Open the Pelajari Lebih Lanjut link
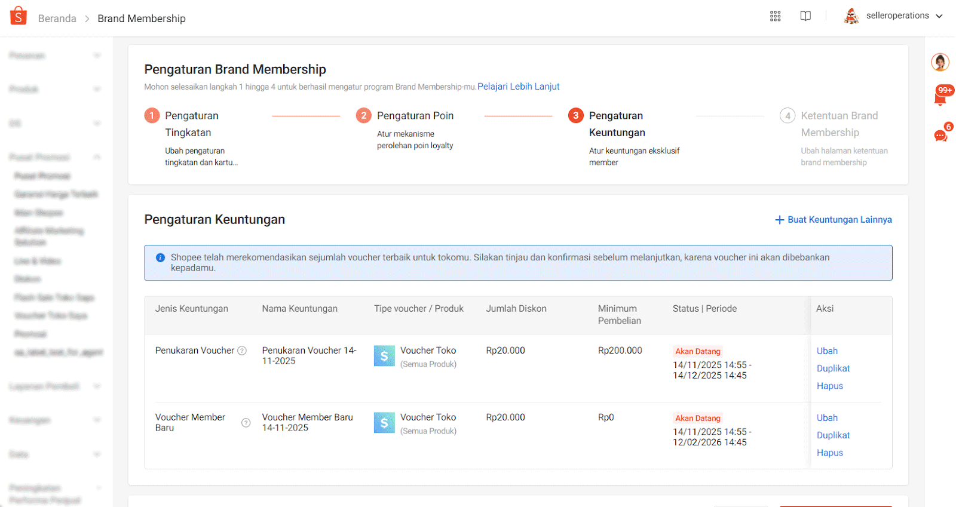This screenshot has width=956, height=507. [519, 87]
